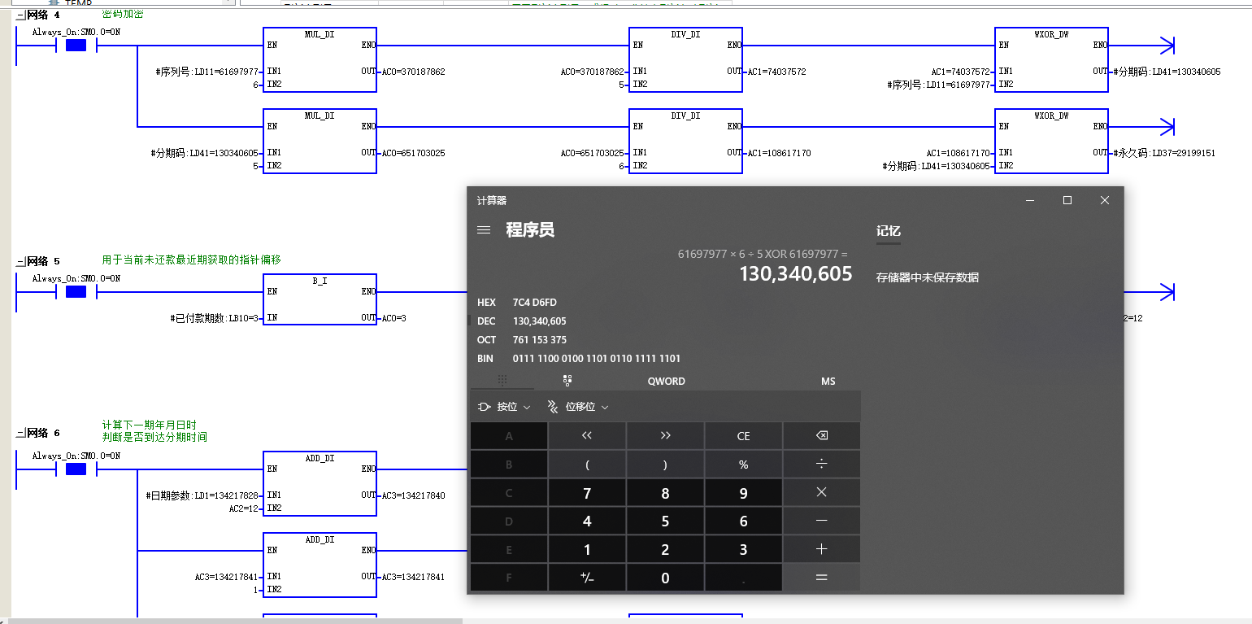
Task: Click the multiply × operator key
Action: [x=821, y=493]
